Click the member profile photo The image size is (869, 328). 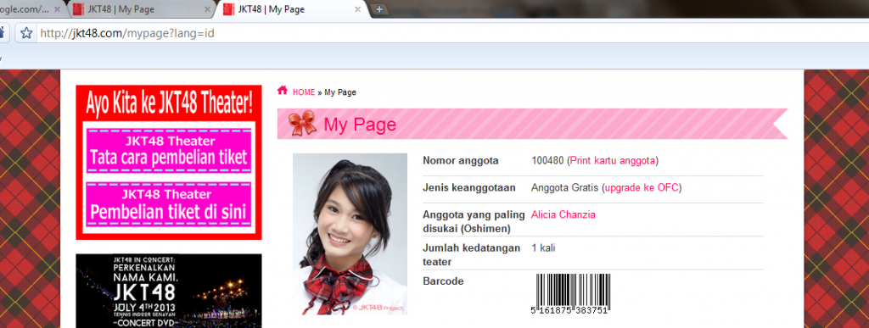[x=350, y=234]
